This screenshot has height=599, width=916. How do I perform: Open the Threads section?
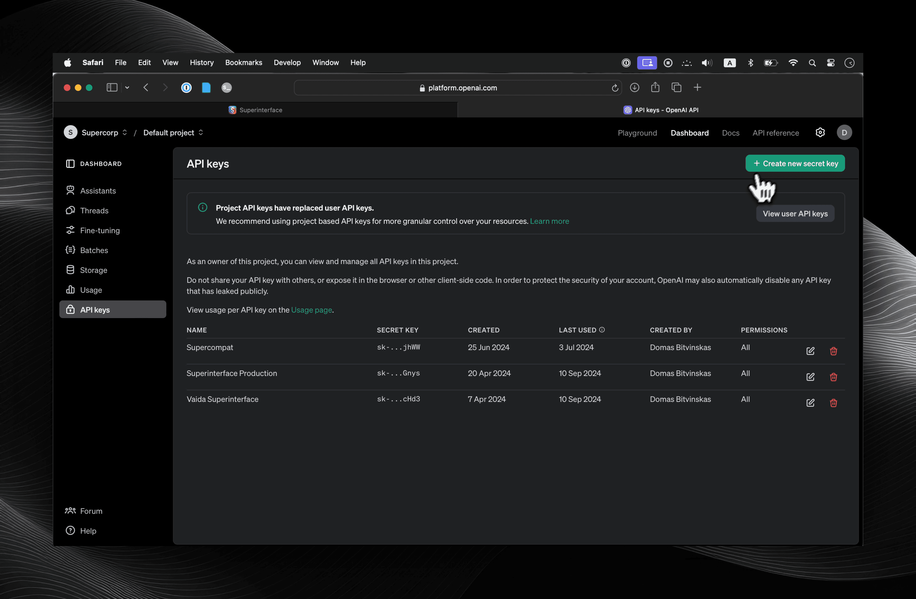pyautogui.click(x=94, y=210)
